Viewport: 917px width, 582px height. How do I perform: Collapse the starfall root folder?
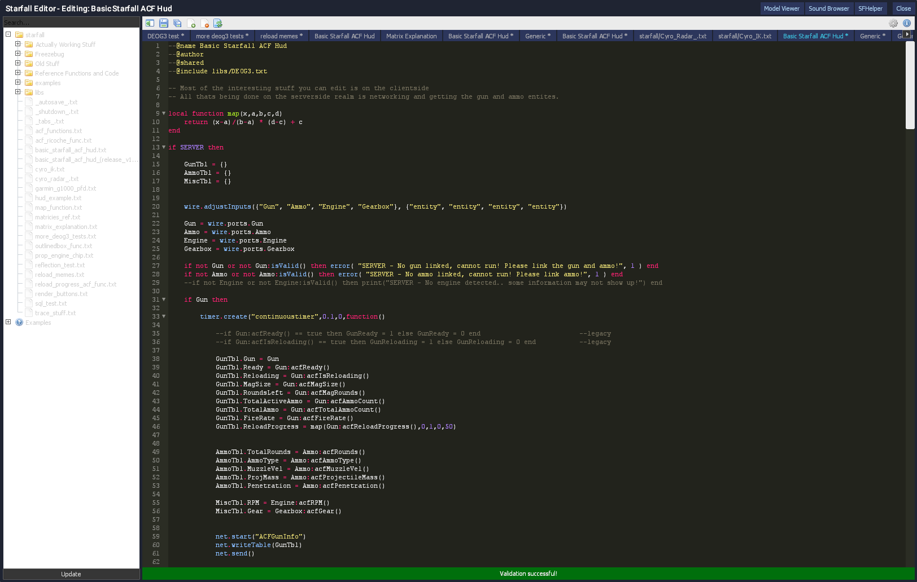point(8,34)
